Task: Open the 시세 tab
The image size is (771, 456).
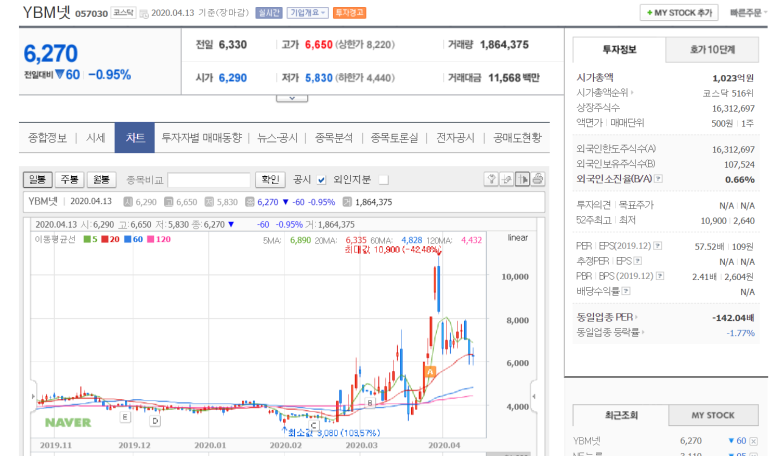Action: click(x=96, y=138)
